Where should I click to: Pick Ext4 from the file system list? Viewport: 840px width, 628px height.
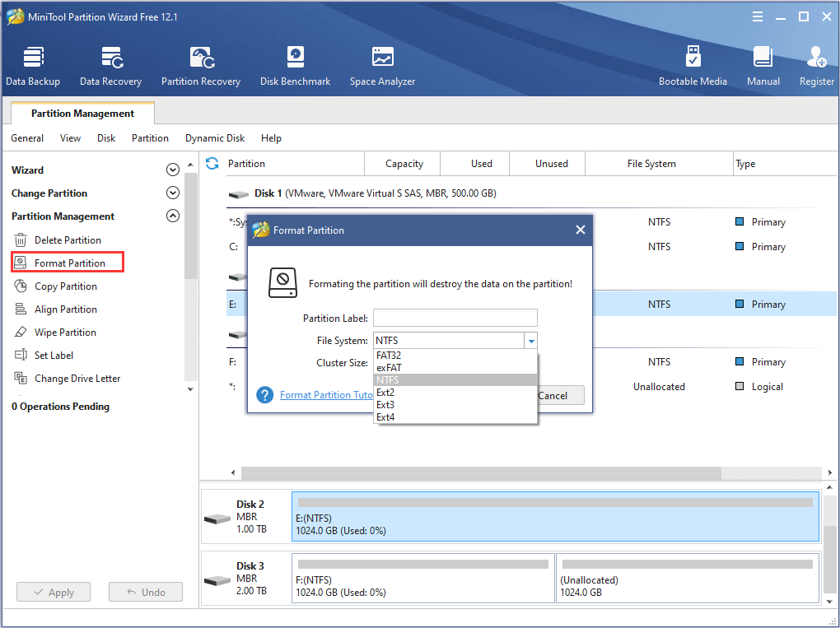coord(455,417)
